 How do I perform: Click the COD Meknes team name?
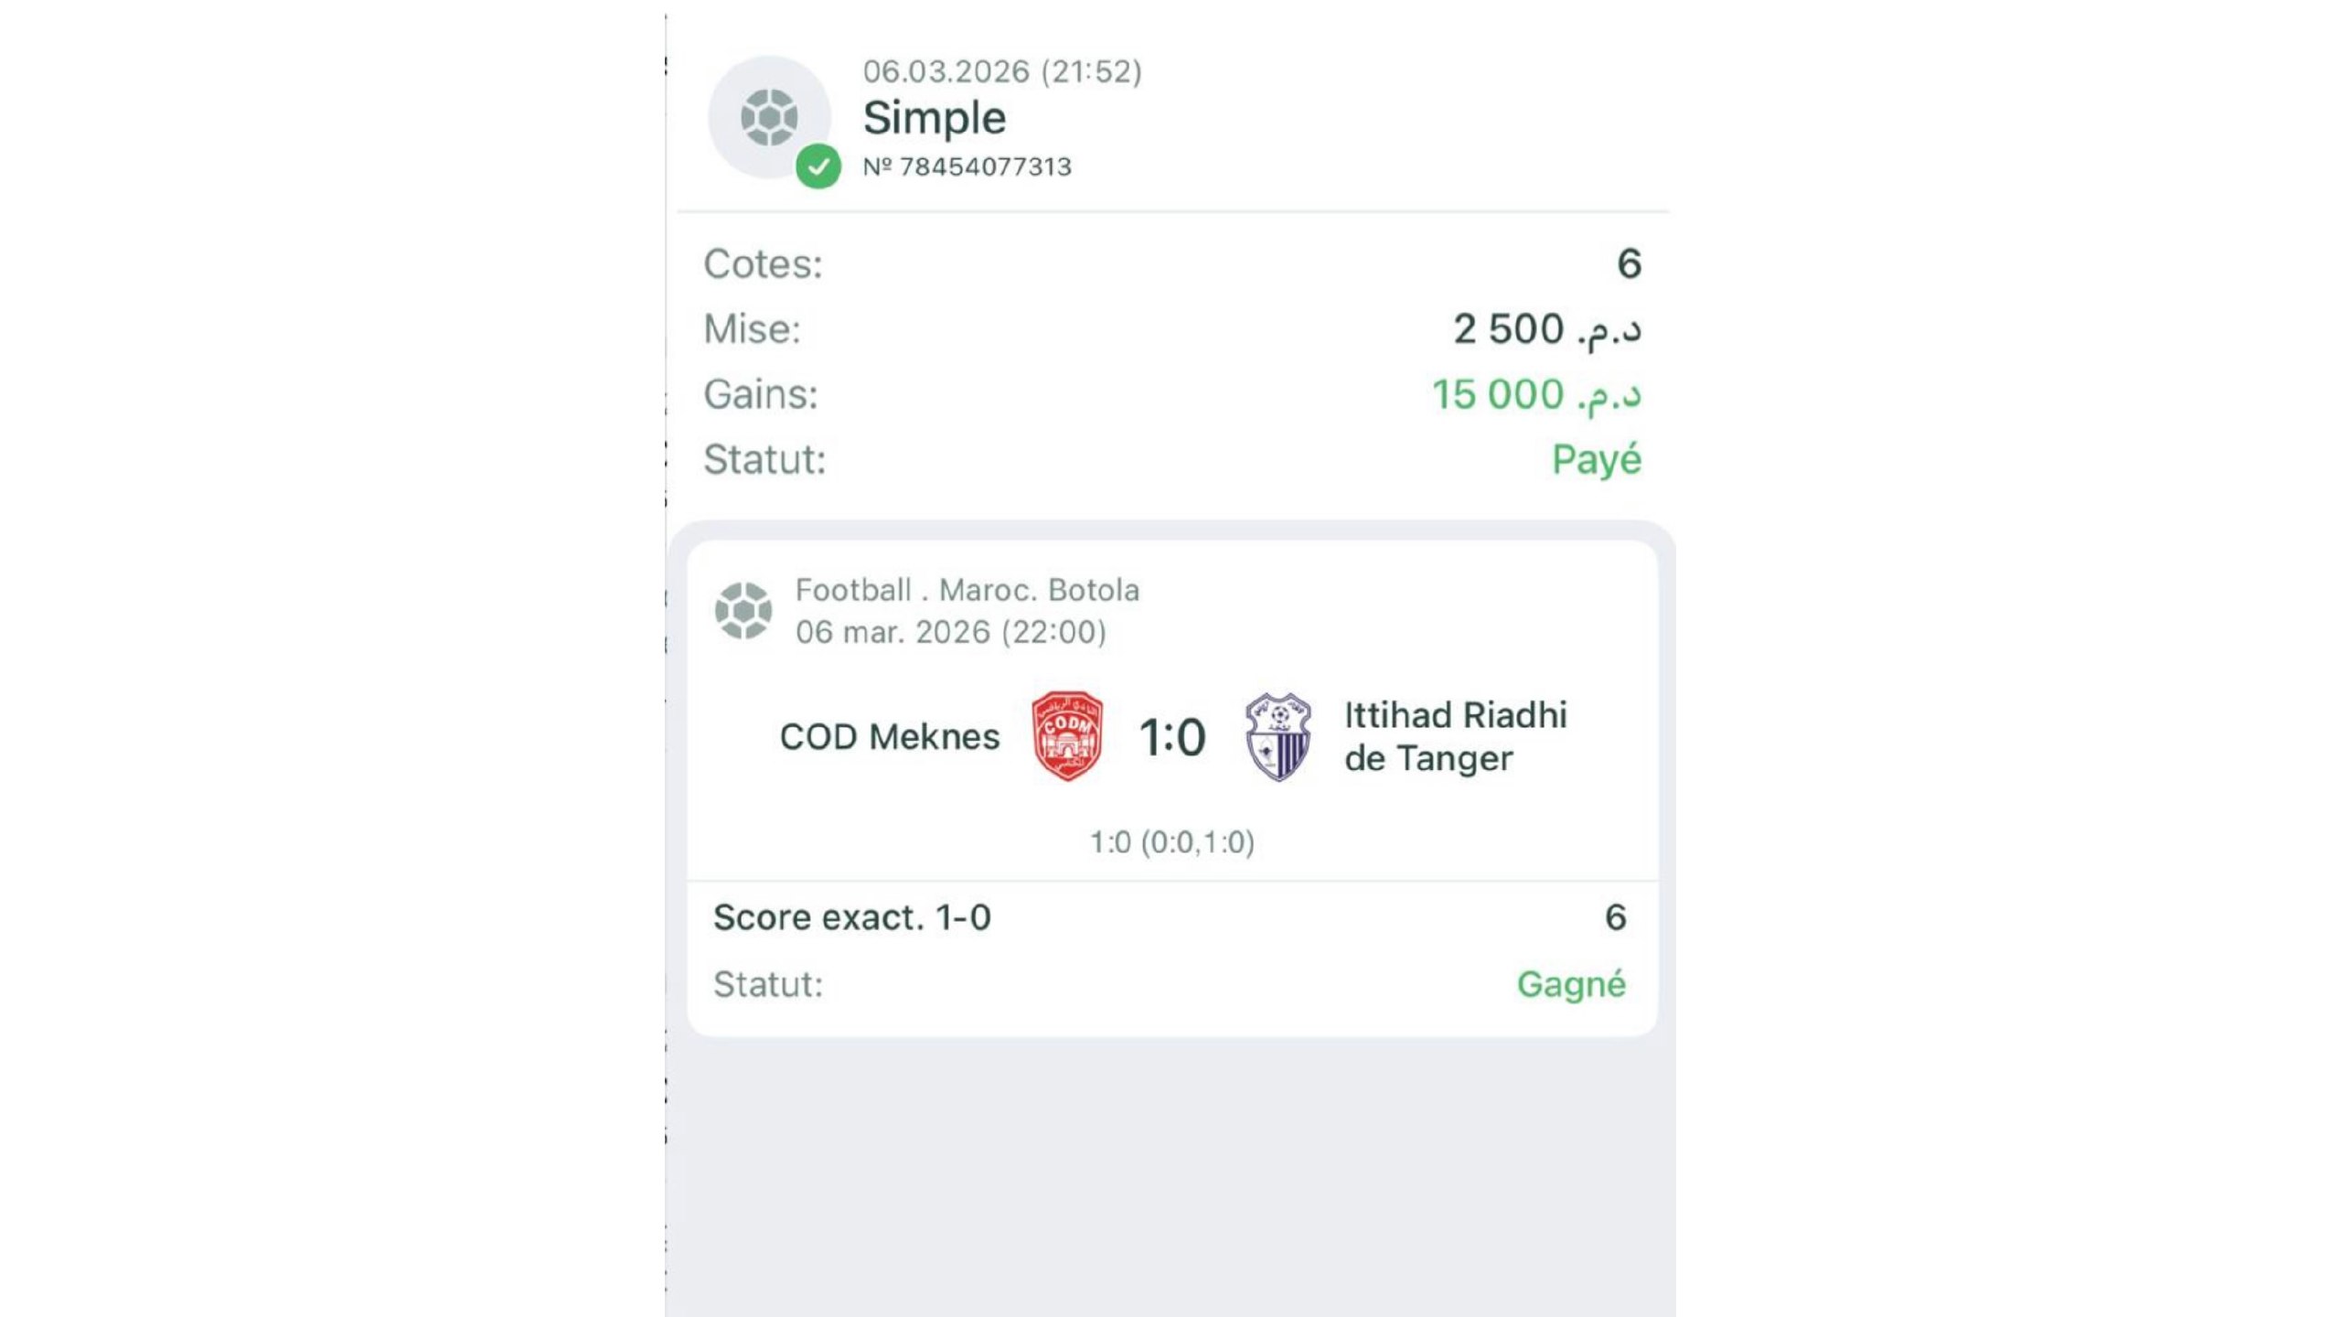click(x=890, y=736)
